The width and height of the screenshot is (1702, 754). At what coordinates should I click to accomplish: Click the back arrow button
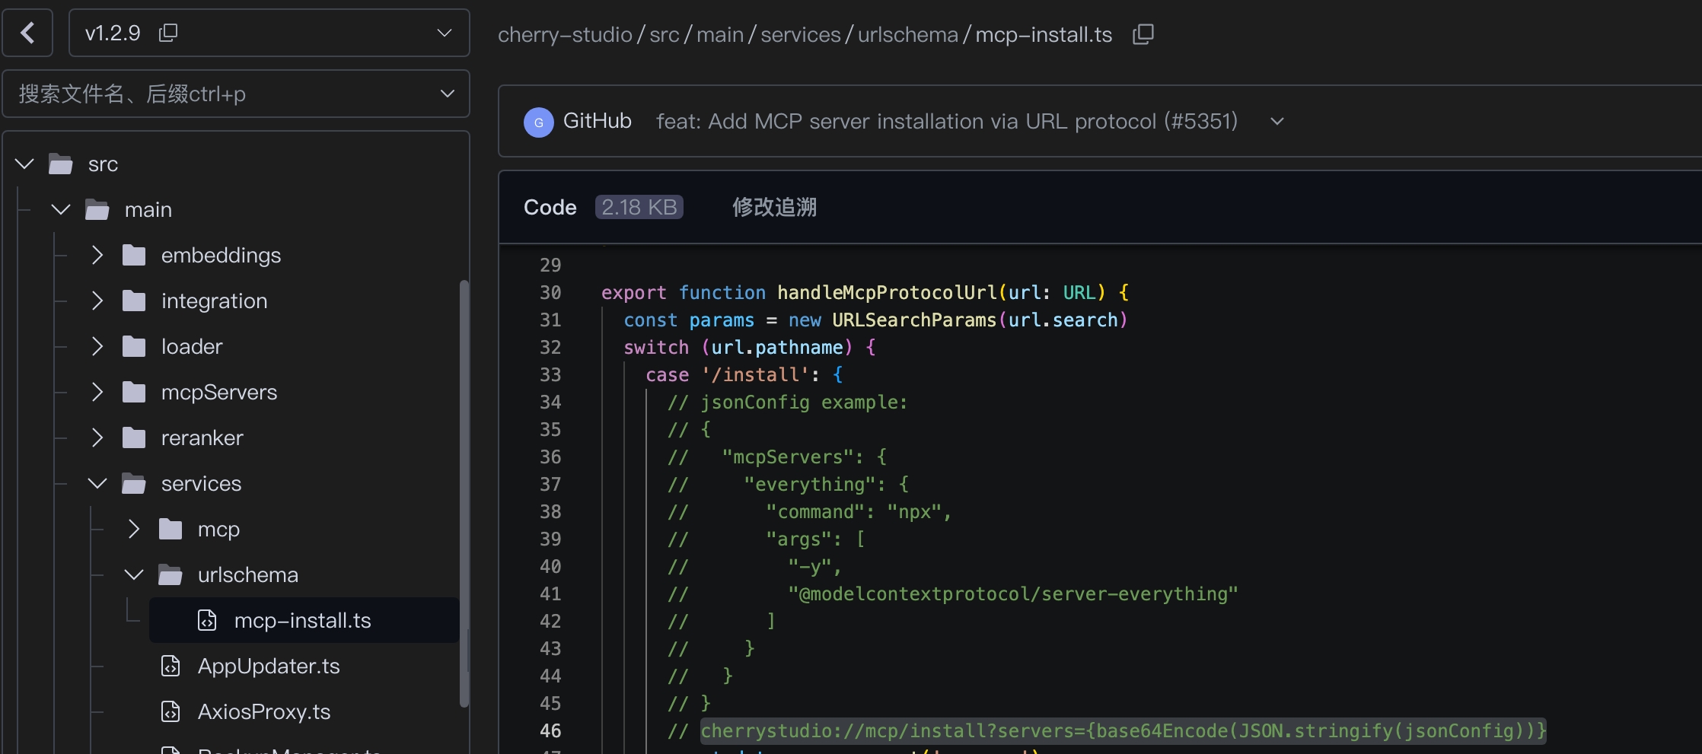[27, 33]
